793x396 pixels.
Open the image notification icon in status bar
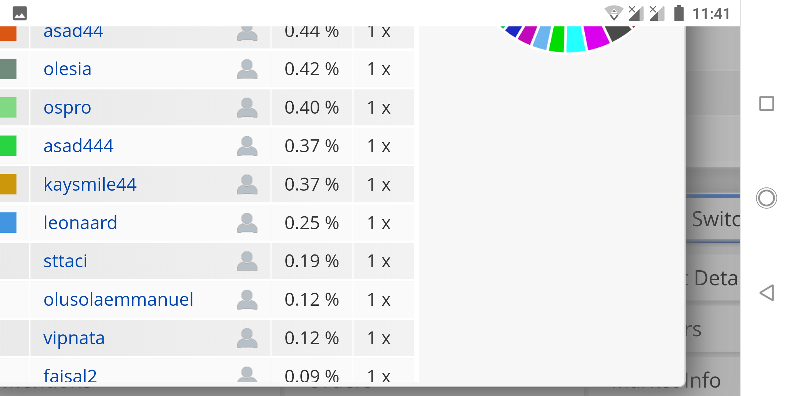pyautogui.click(x=20, y=13)
